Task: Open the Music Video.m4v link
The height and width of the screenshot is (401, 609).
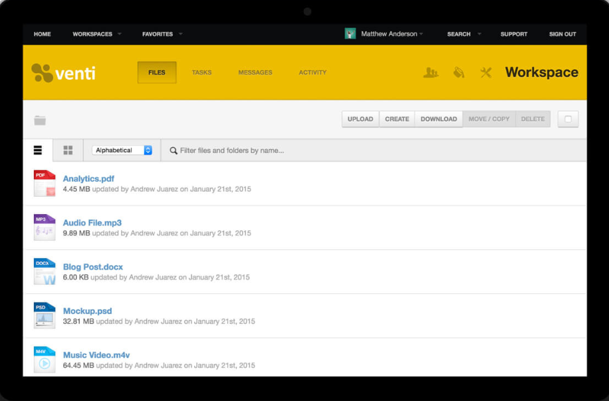Action: (x=96, y=355)
